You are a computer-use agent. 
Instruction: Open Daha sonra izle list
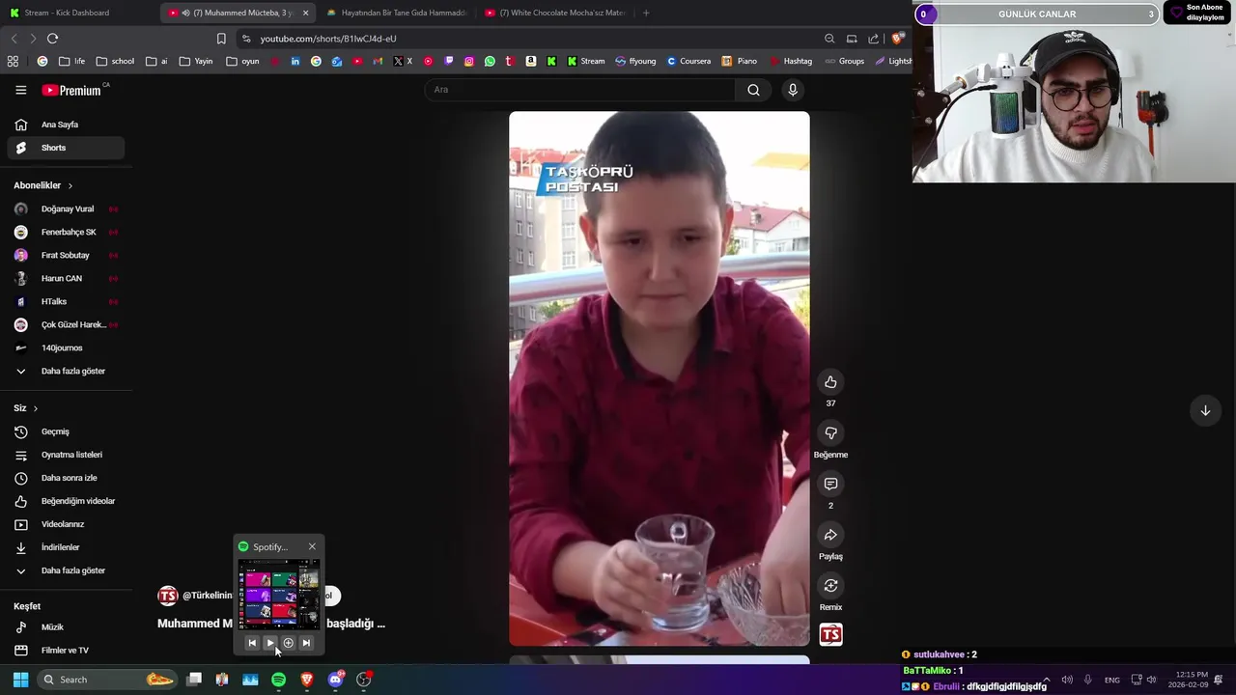(66, 478)
